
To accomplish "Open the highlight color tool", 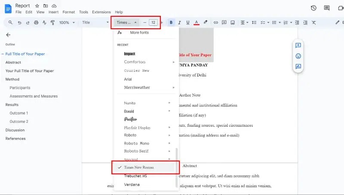I will pyautogui.click(x=206, y=22).
